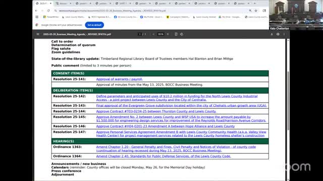Screen dimensions: 323x181
Task: Open the Campaigns Mailchimp bookmark
Action: (178, 17)
